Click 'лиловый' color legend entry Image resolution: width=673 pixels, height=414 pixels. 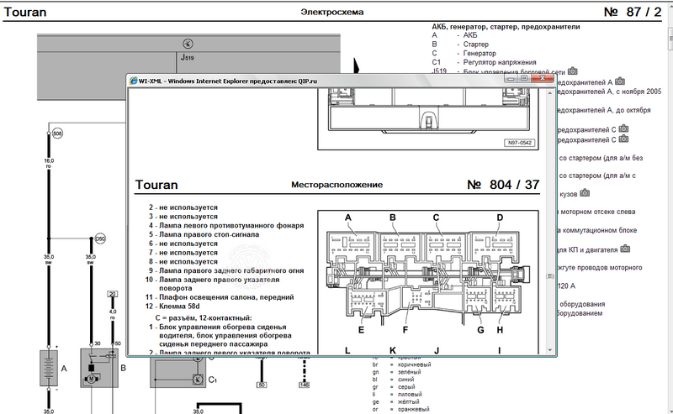click(x=410, y=394)
